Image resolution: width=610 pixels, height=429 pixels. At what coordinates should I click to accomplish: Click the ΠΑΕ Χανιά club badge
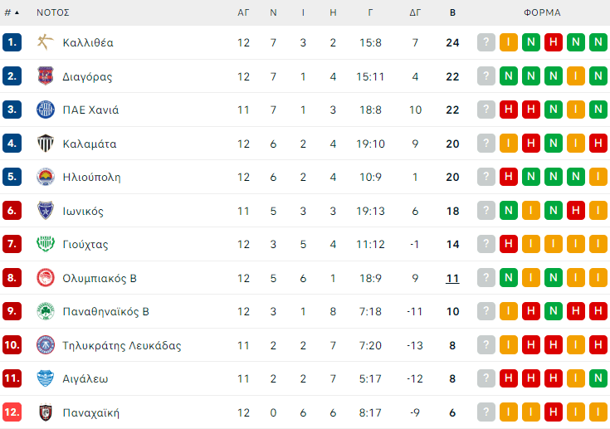tap(45, 110)
